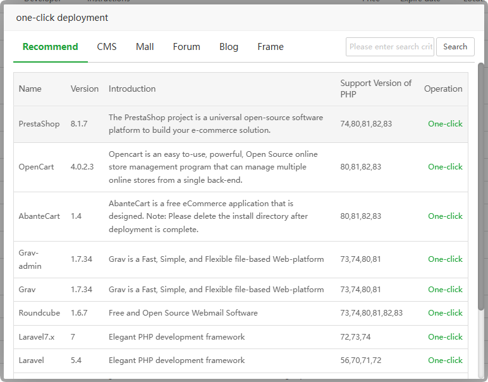The width and height of the screenshot is (488, 382).
Task: Open the CMS tab
Action: click(x=107, y=47)
